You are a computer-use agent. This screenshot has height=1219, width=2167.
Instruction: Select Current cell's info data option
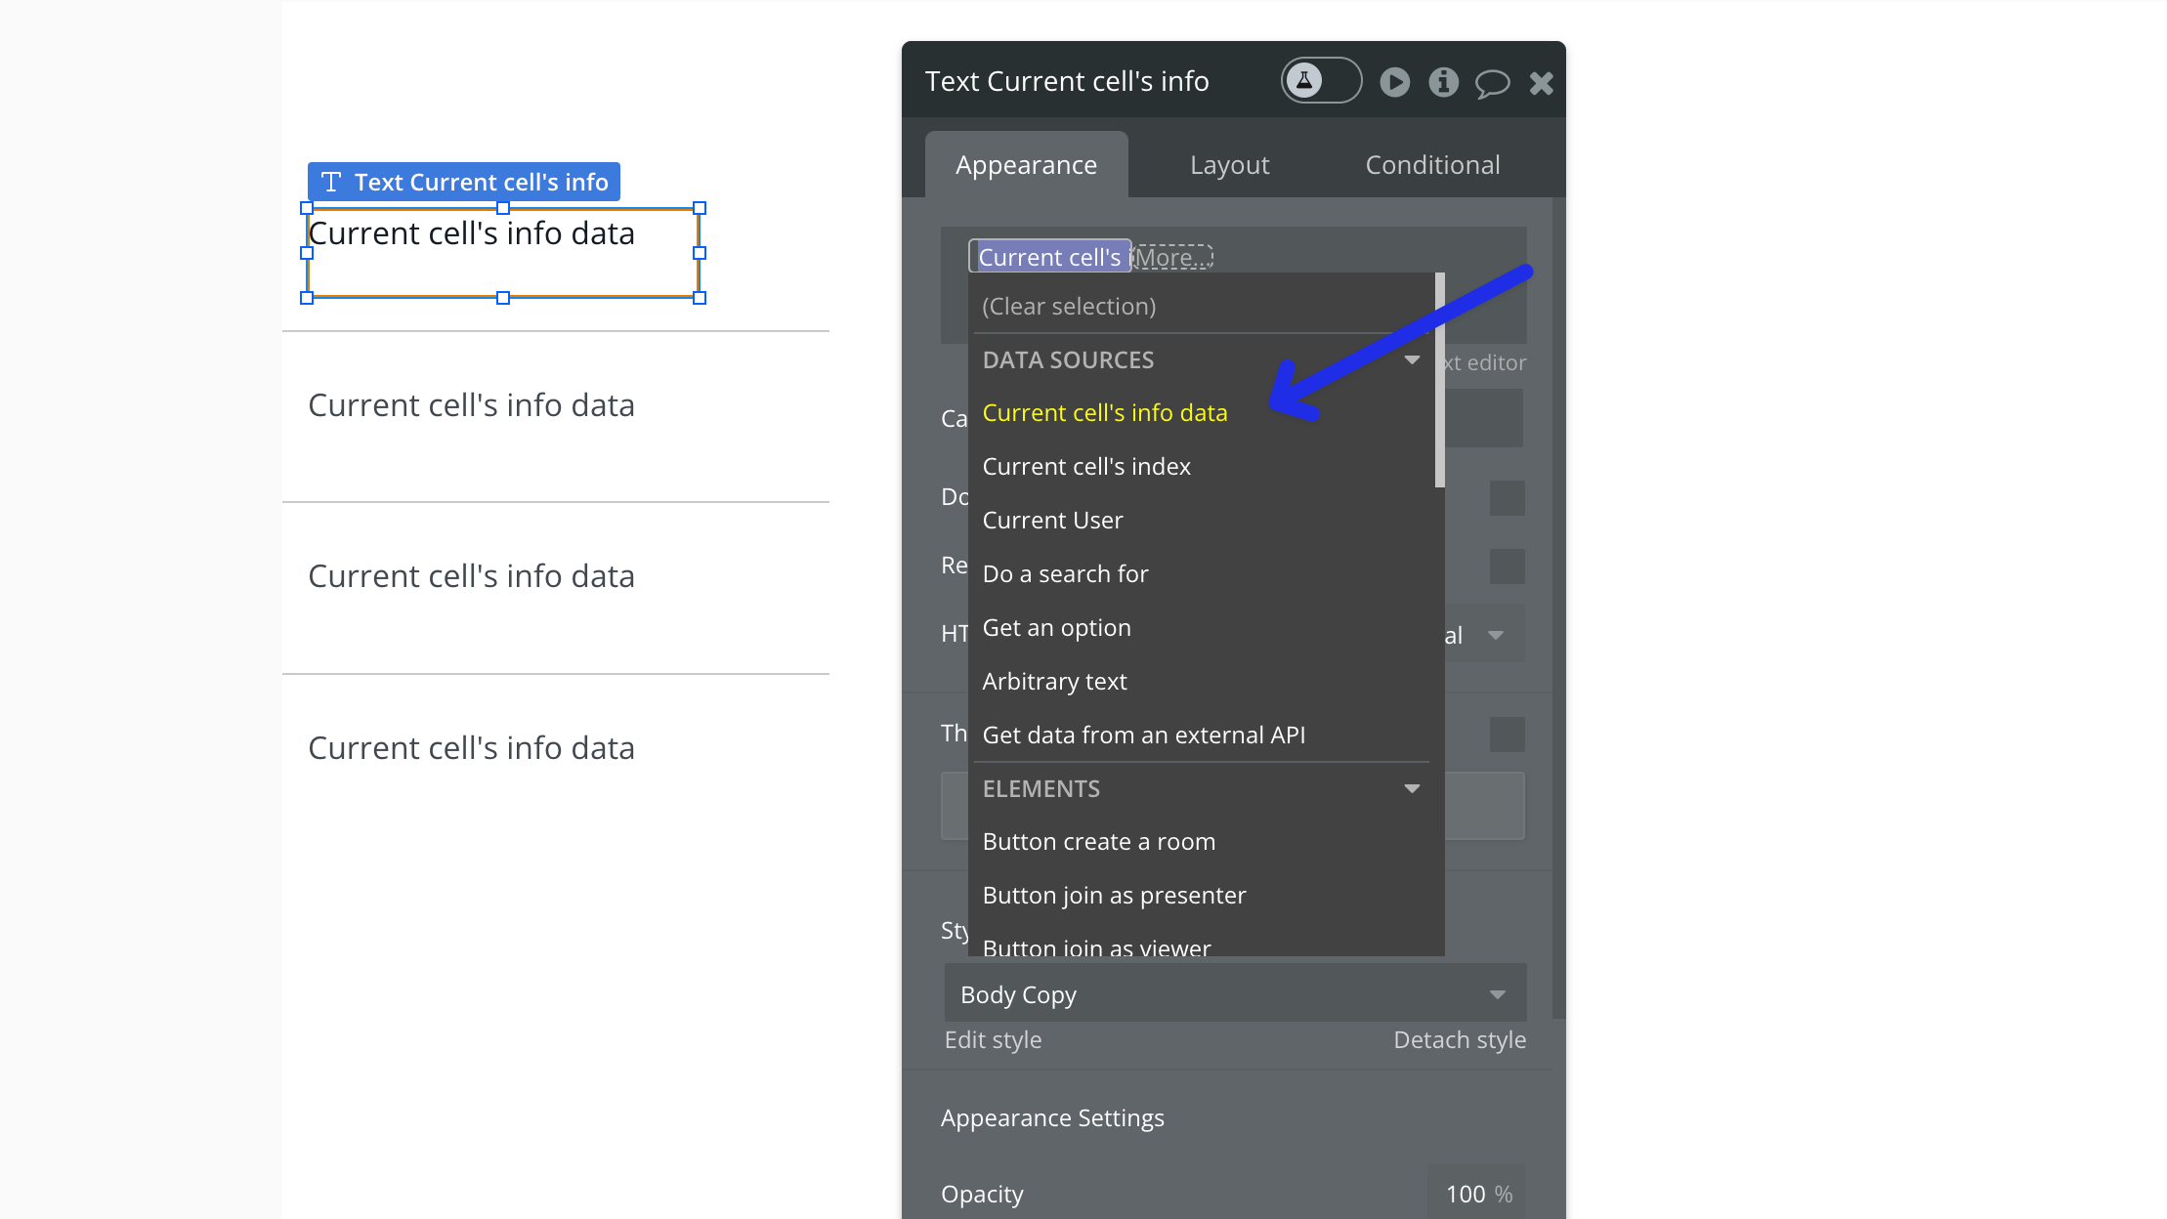coord(1104,413)
